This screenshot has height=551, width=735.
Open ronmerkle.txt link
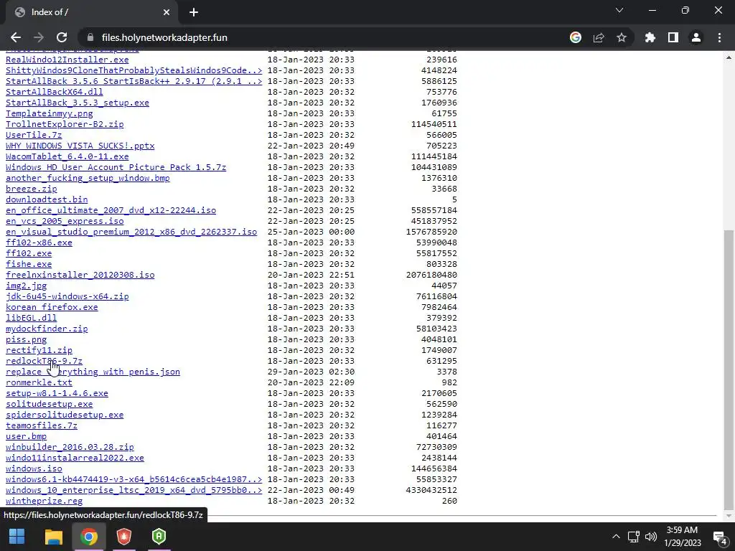(x=39, y=383)
